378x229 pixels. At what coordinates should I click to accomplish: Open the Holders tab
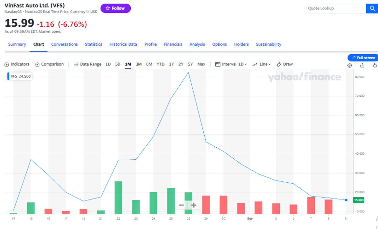coord(242,44)
